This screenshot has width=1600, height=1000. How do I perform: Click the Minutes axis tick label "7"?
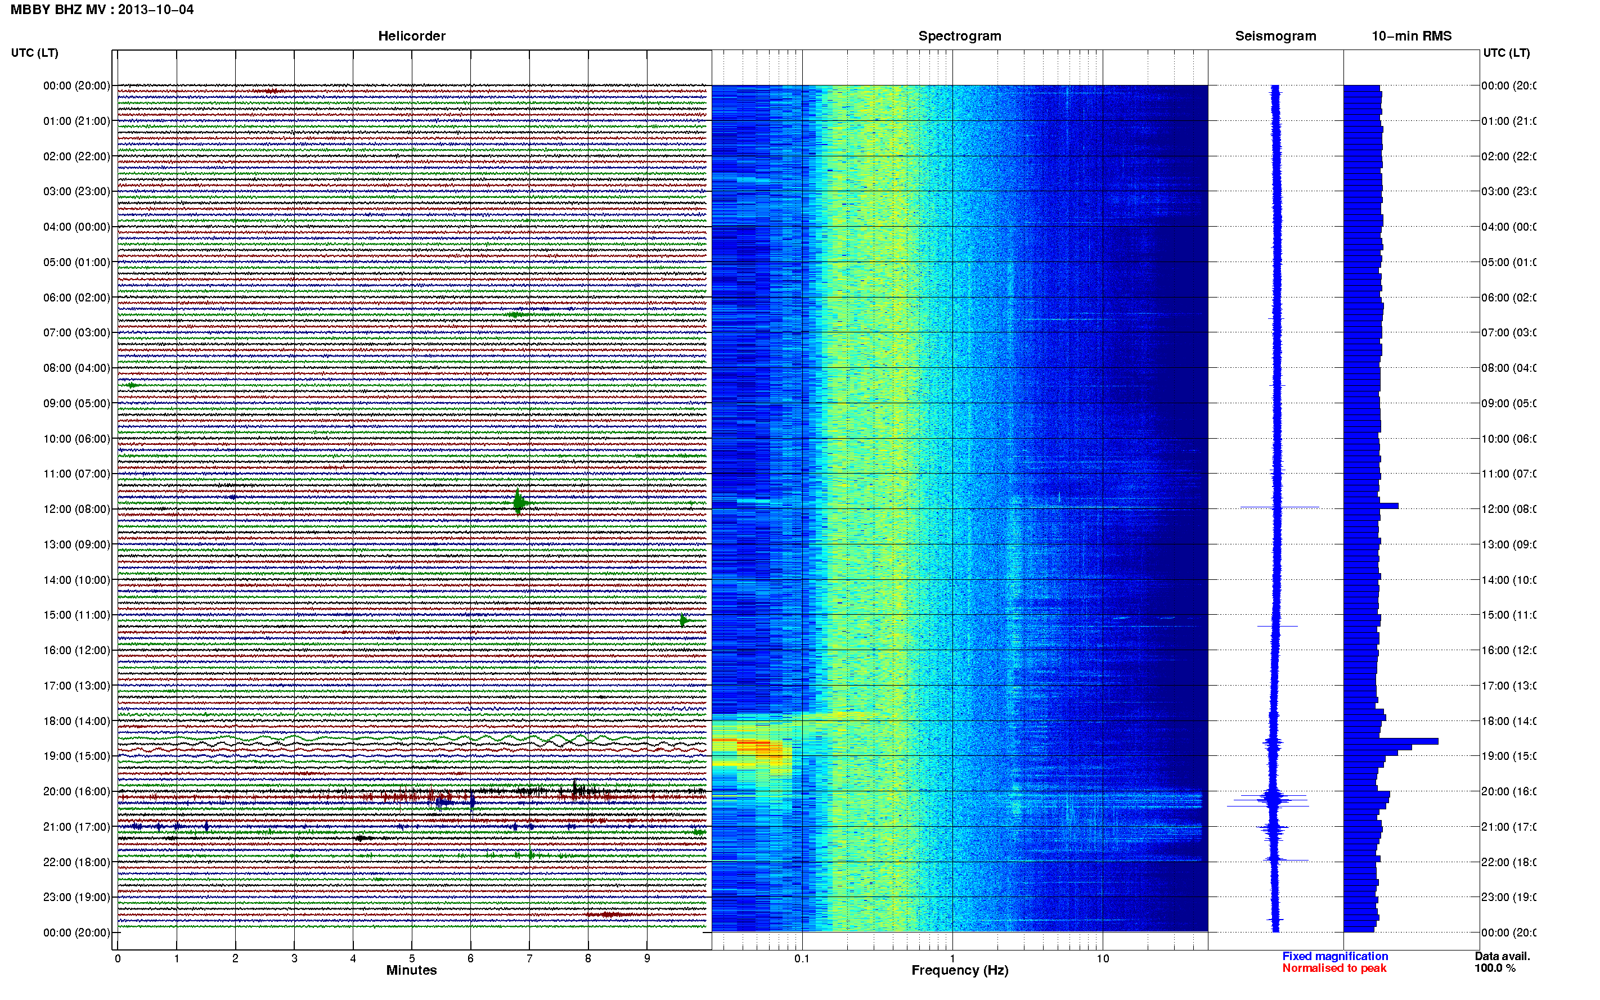pyautogui.click(x=529, y=958)
